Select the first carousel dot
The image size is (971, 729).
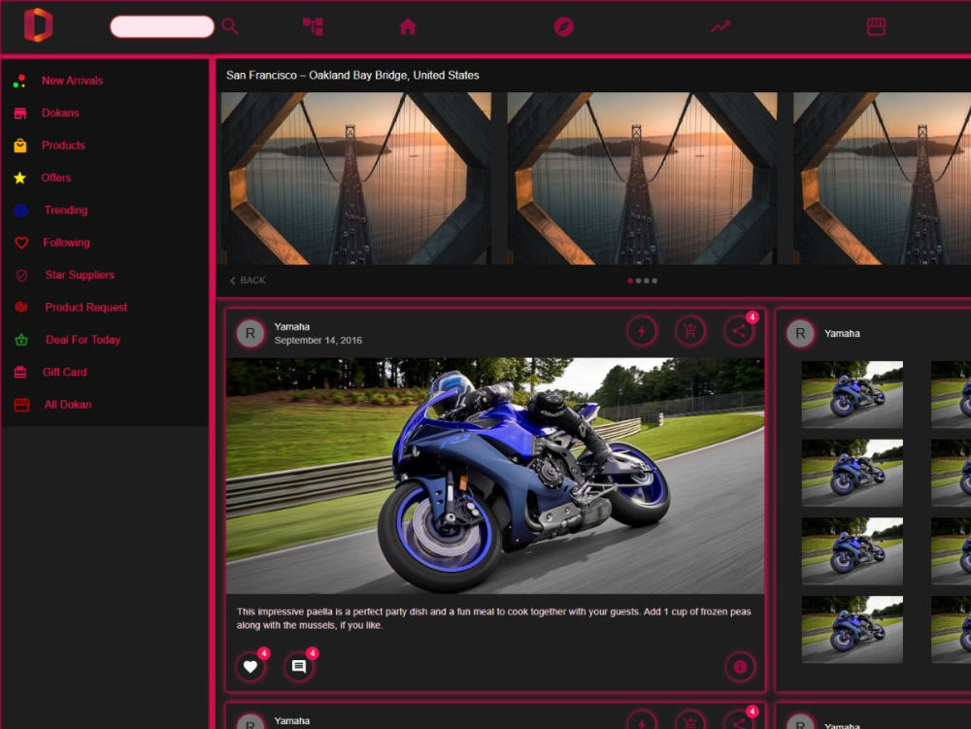pos(630,281)
